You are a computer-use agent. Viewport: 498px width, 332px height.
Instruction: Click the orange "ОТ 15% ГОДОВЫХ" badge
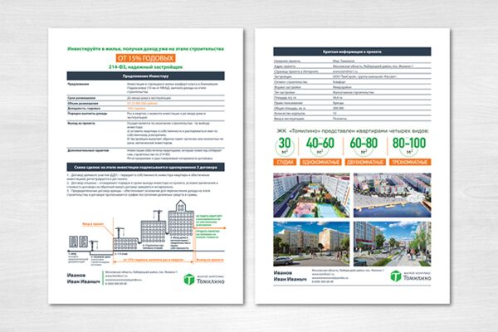(145, 58)
